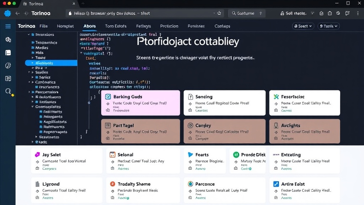The width and height of the screenshot is (364, 205).
Task: Click the Avcights card icon
Action: coord(276,126)
